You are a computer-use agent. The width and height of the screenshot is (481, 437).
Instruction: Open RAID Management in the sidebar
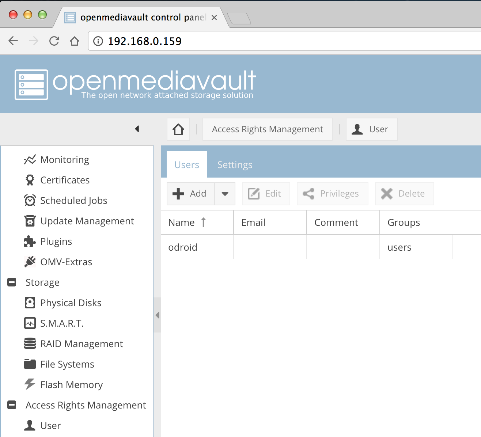(82, 344)
